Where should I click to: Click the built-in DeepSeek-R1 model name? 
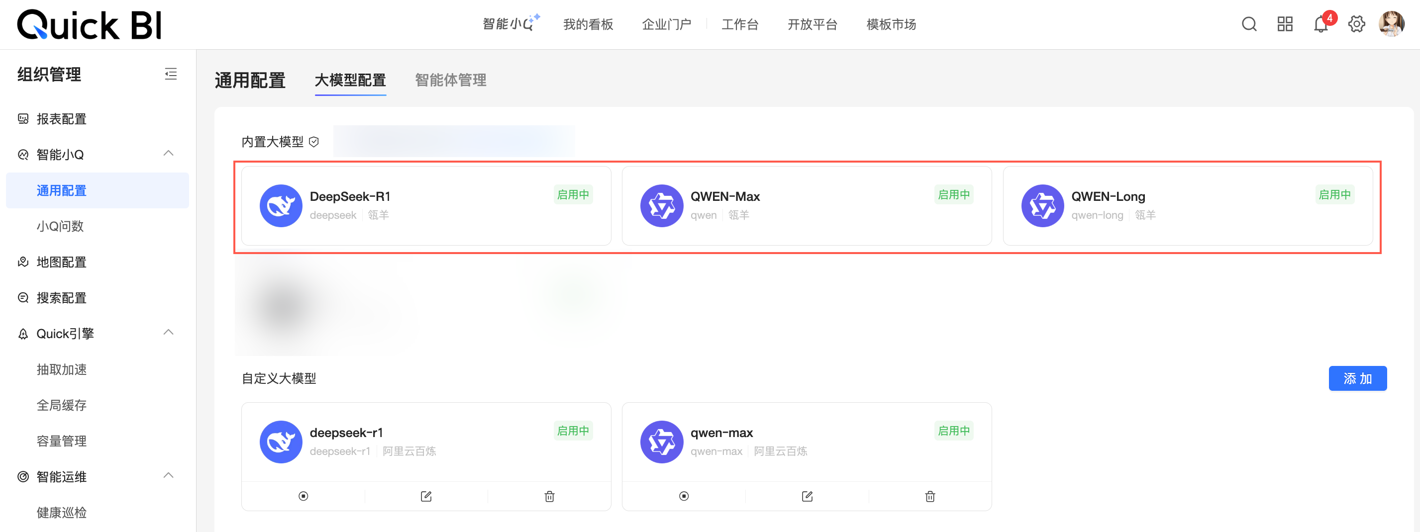350,196
